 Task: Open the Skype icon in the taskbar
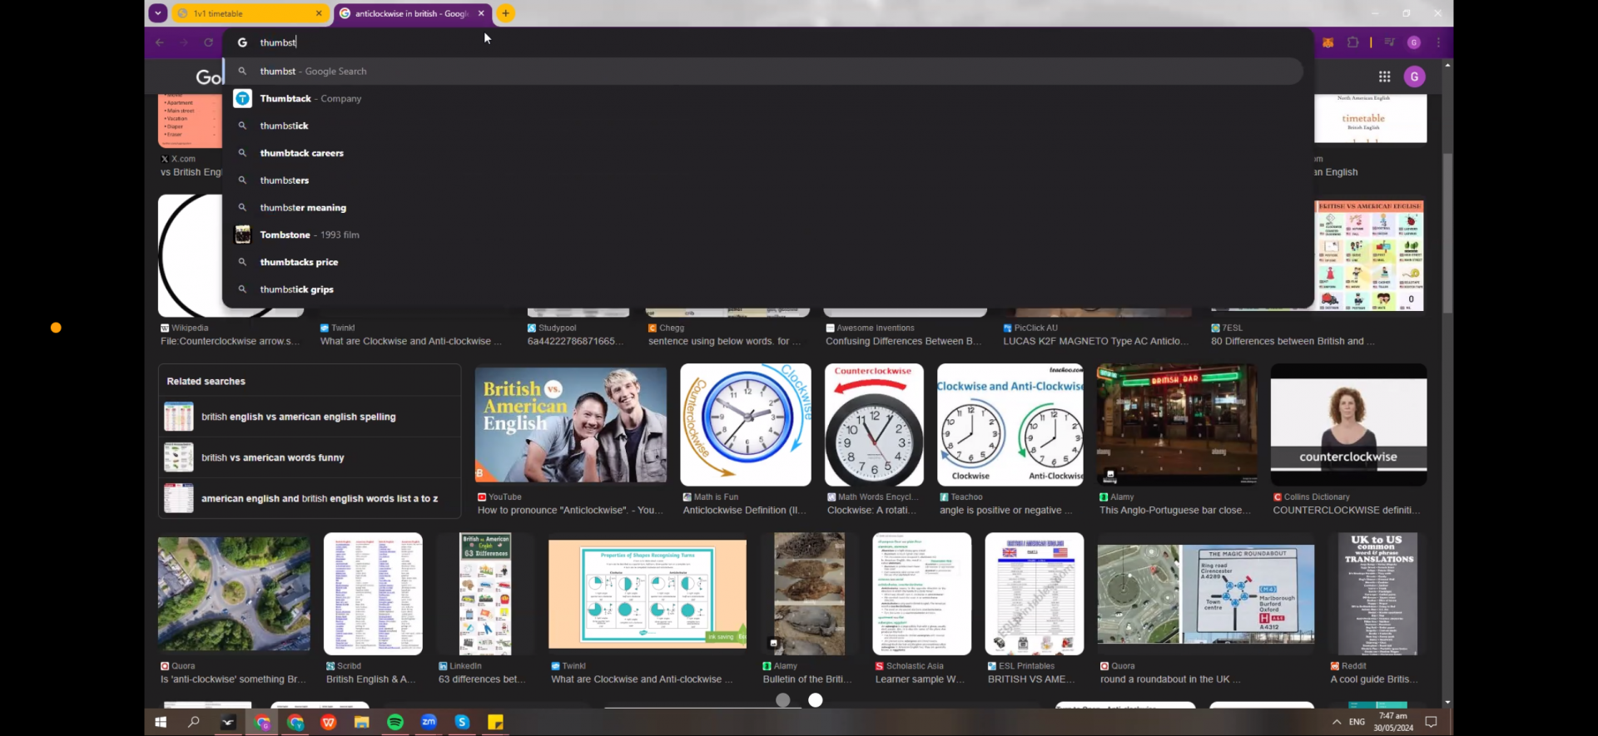[x=462, y=722]
